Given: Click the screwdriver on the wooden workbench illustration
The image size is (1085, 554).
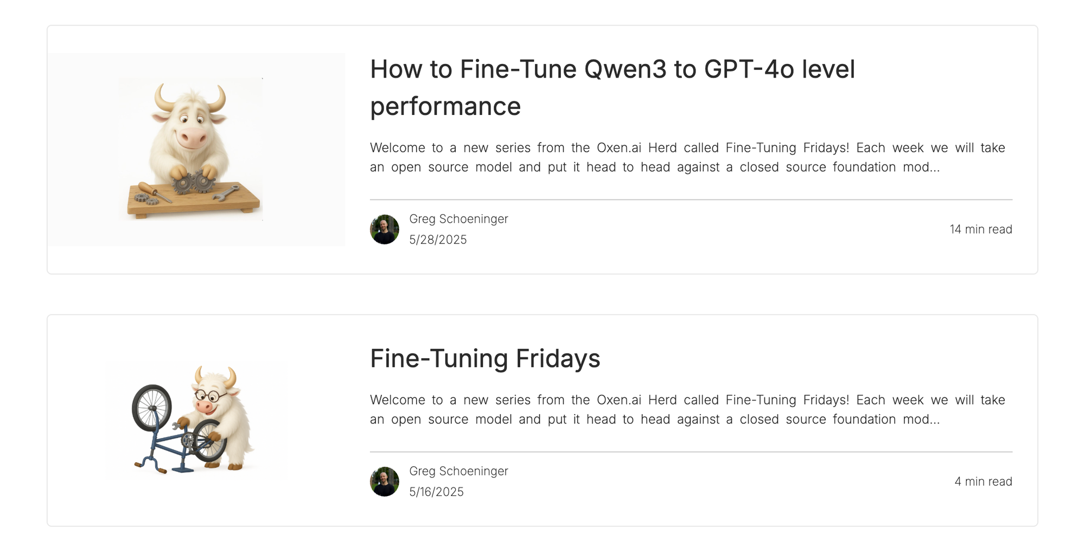Looking at the screenshot, I should click(154, 192).
